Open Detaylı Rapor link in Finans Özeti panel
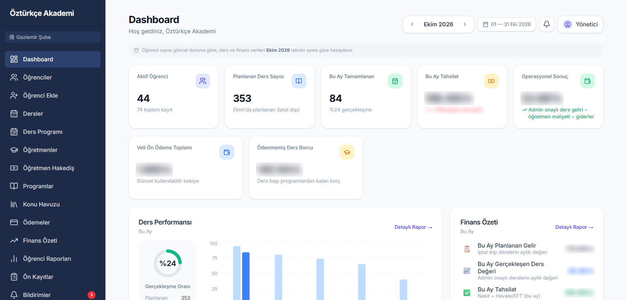 click(x=574, y=227)
